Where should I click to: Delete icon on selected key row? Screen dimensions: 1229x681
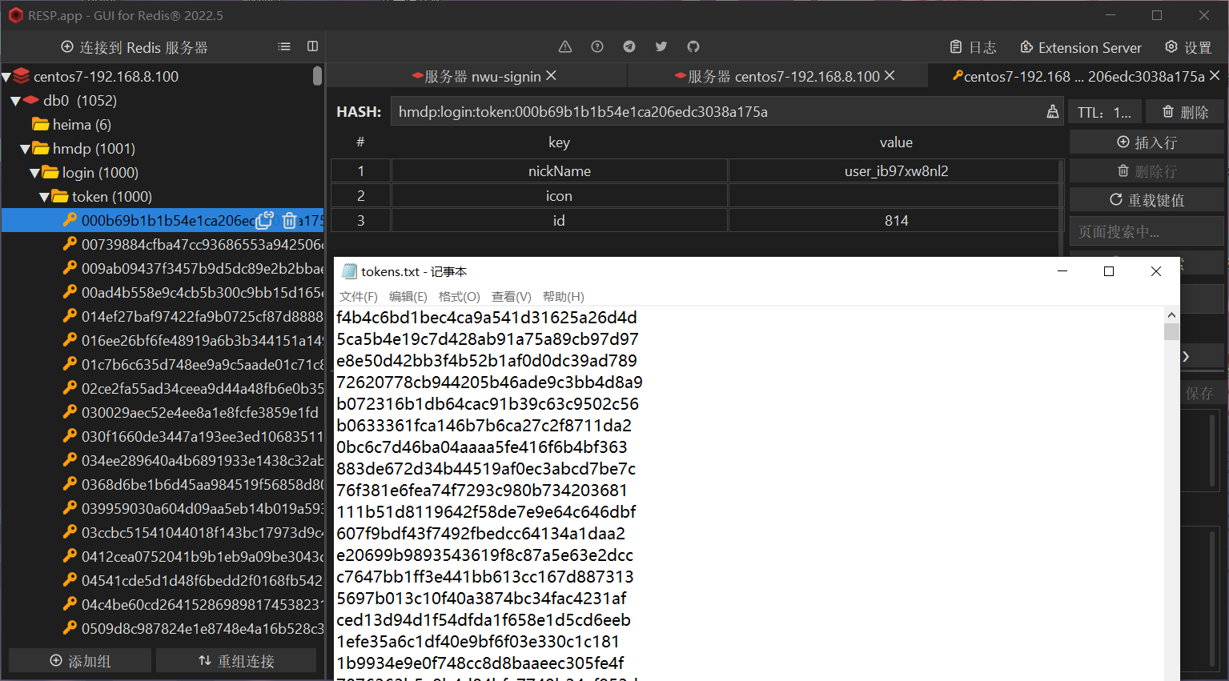(x=289, y=220)
